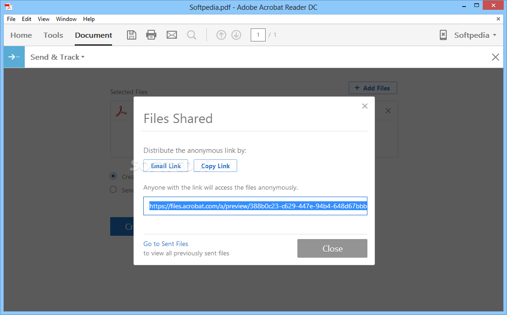Maximize the Acrobat Reader window
Screen dimensions: 507x315
477,6
